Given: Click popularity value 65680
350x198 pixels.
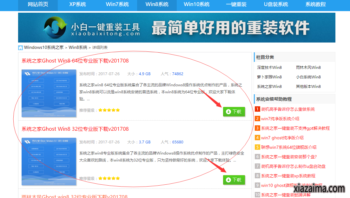Looking at the screenshot, I should pos(178,142).
